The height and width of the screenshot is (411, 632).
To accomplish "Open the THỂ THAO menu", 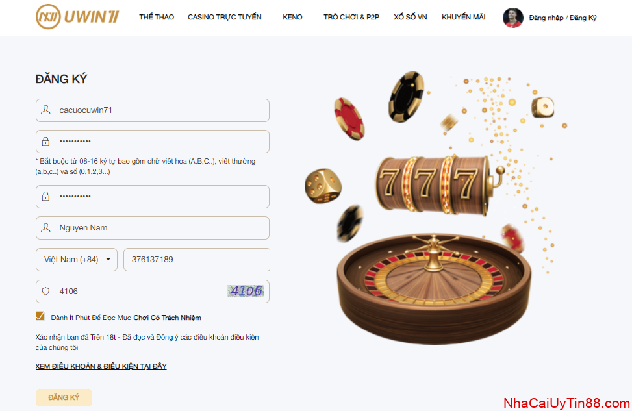I will pos(157,17).
